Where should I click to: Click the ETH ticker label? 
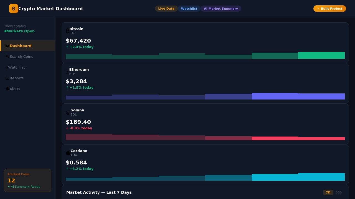[x=72, y=74]
